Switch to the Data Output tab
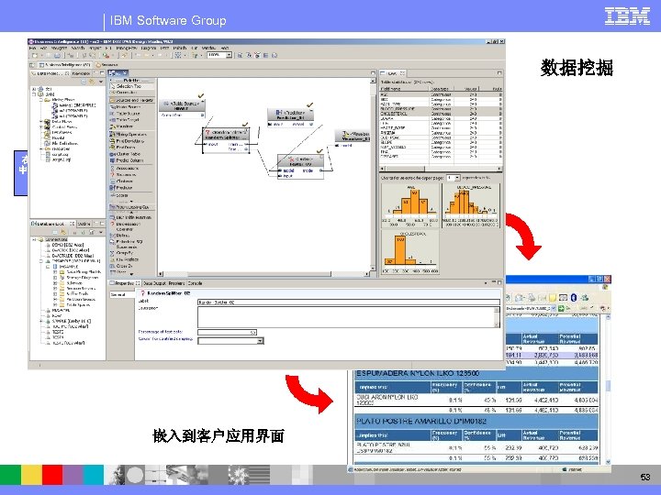 pyautogui.click(x=155, y=283)
